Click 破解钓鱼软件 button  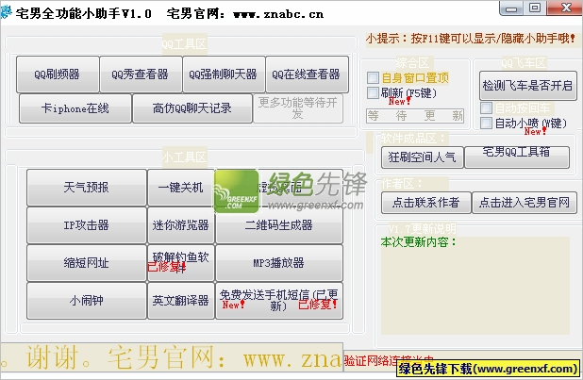click(181, 263)
